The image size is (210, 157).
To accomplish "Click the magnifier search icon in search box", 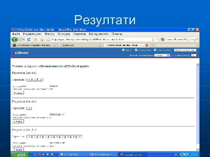I will point(196,40).
